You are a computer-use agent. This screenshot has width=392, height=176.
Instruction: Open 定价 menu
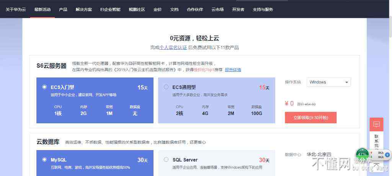pyautogui.click(x=157, y=10)
